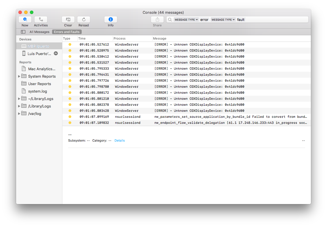Viewport: 327px width, 227px height.
Task: Expand the System Reports folder
Action: (x=19, y=76)
